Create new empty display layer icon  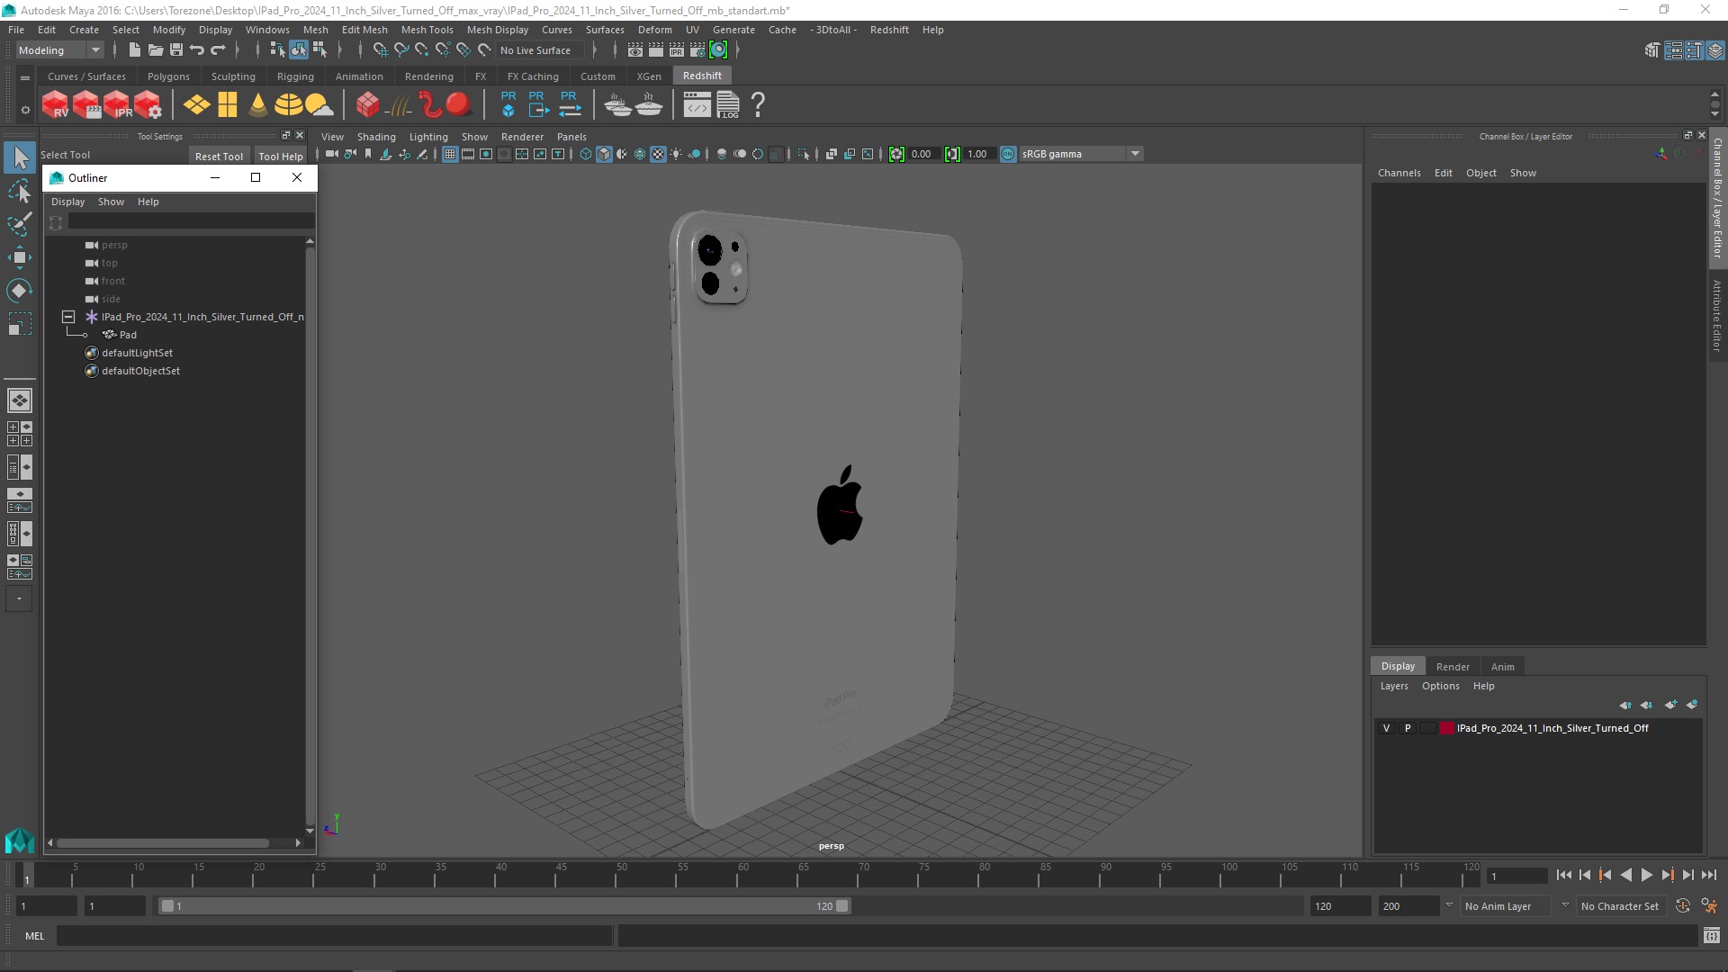tap(1671, 705)
